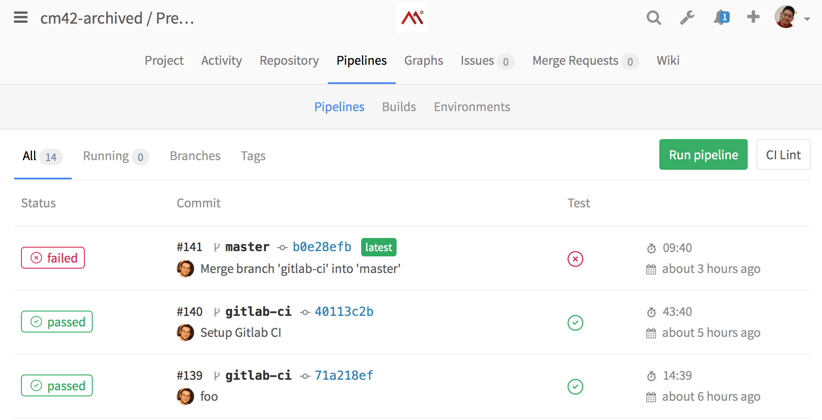Click failed test stage icon for pipeline #141
The image size is (822, 420).
tap(575, 259)
